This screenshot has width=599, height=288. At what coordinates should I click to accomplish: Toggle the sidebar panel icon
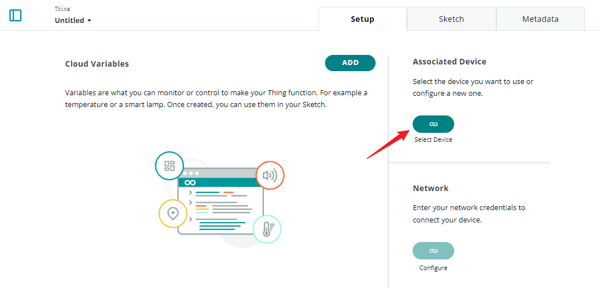(15, 15)
